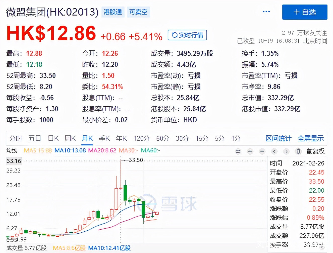Image resolution: width=333 pixels, height=253 pixels.
Task: Open 均线 moving-average settings
Action: click(x=12, y=151)
